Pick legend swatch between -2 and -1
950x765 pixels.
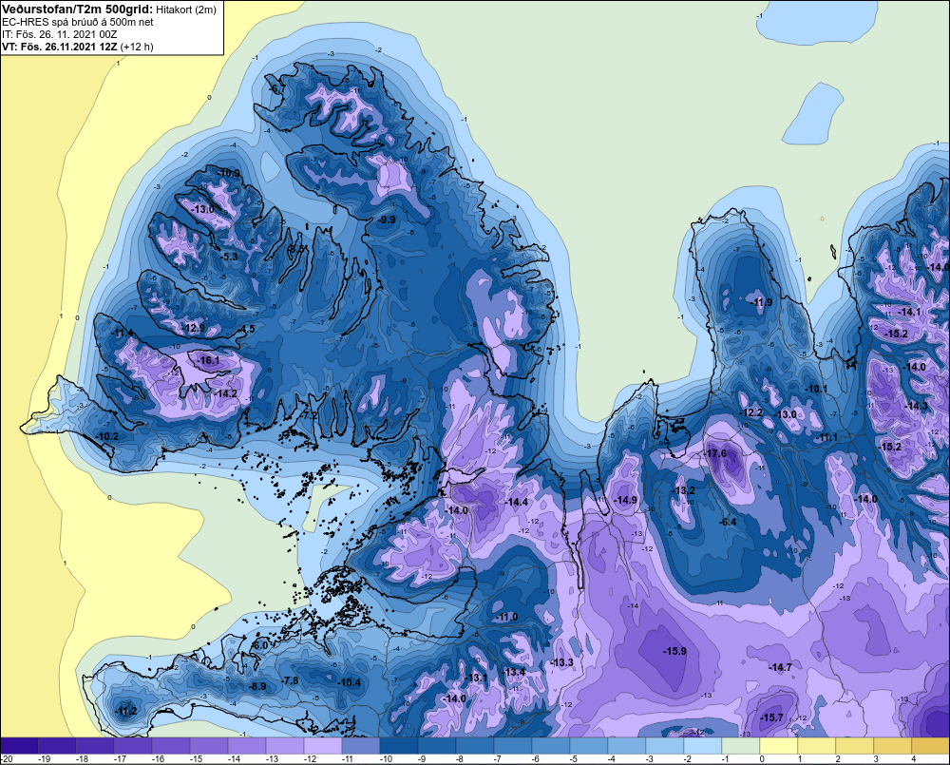click(x=703, y=746)
